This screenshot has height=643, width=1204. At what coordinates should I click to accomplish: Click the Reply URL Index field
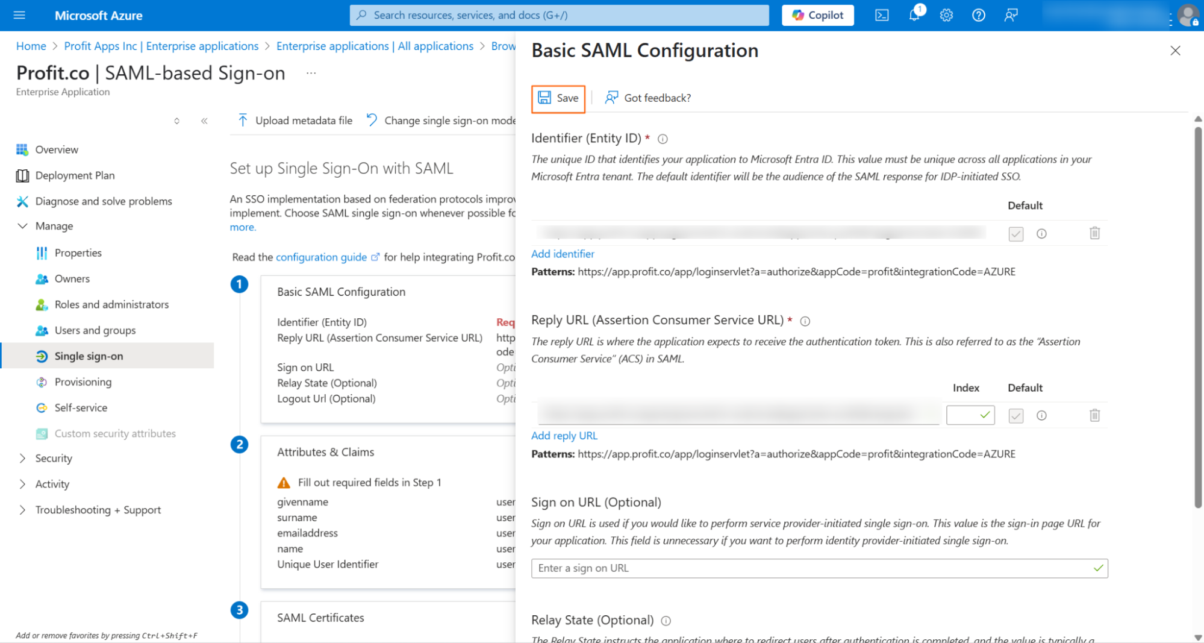click(x=970, y=415)
